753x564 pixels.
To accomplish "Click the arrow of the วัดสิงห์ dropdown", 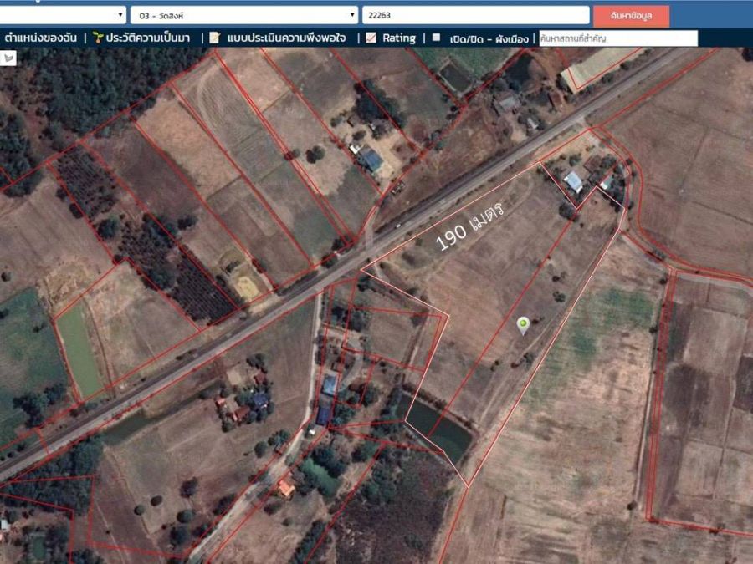I will click(x=352, y=15).
